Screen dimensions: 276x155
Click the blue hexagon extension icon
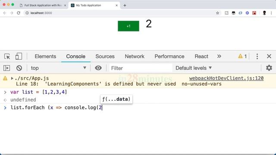click(247, 13)
